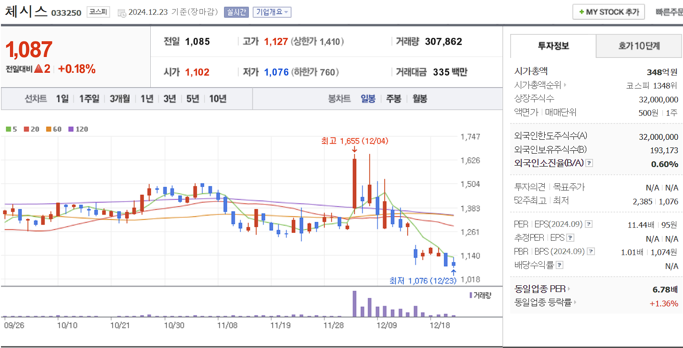Click the PBR/BPS question mark icon
This screenshot has height=348, width=683.
591,251
